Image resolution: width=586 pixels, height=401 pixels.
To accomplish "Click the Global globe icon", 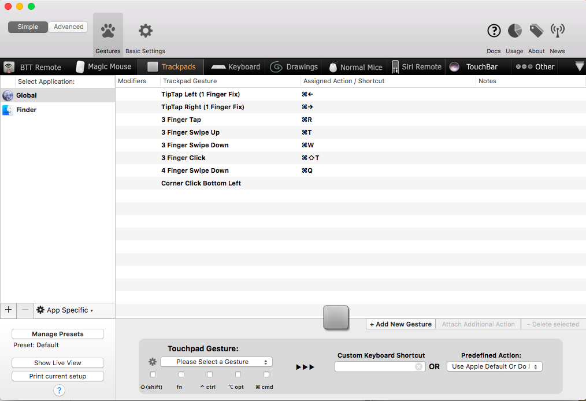I will [8, 95].
